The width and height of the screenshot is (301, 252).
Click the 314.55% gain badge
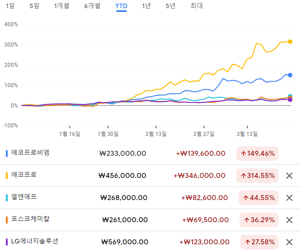coord(257,176)
